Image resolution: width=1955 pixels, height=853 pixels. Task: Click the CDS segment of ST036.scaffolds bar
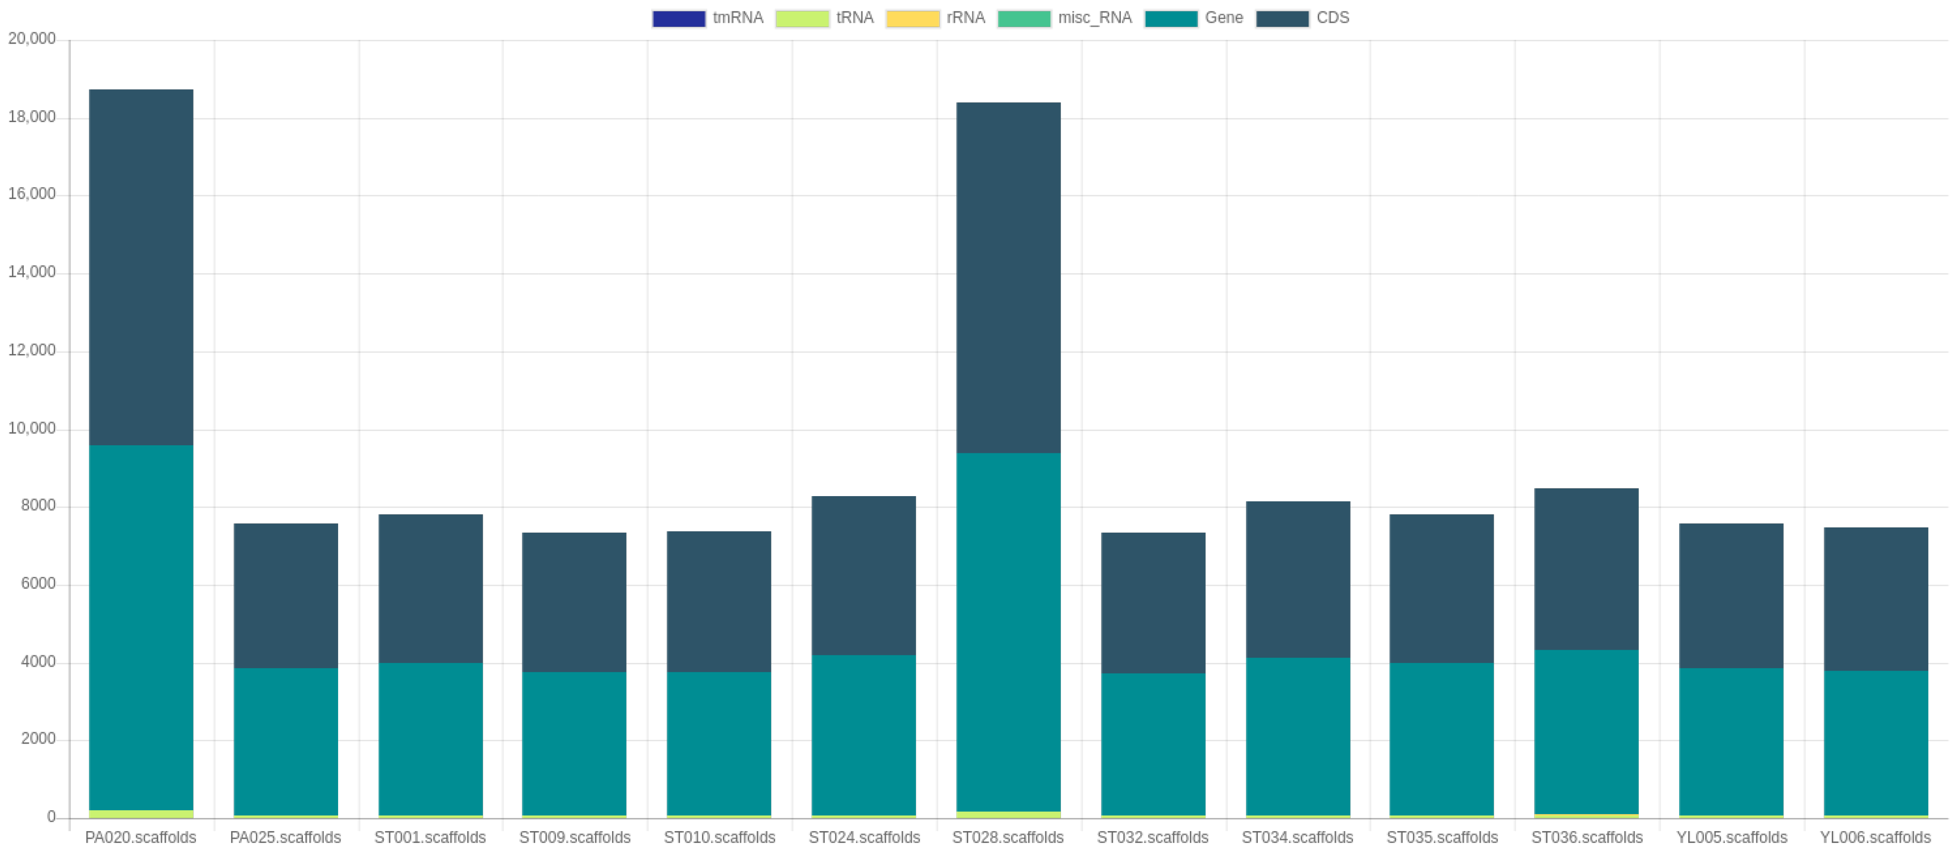1586,569
